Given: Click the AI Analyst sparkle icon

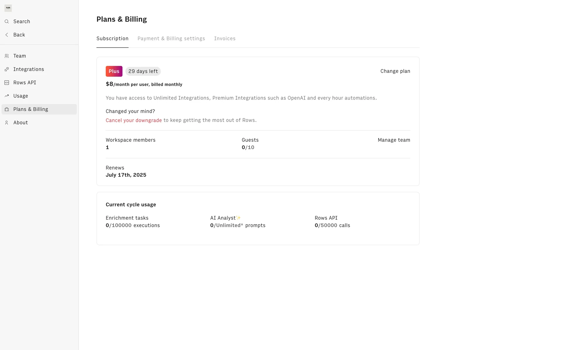Looking at the screenshot, I should (238, 218).
